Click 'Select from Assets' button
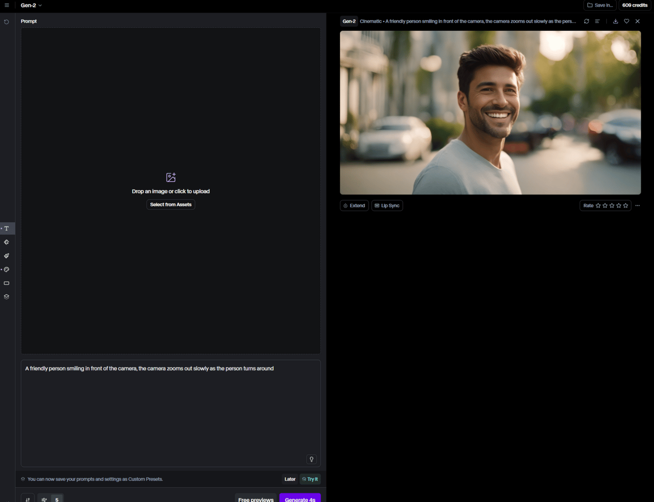654x502 pixels. tap(171, 205)
